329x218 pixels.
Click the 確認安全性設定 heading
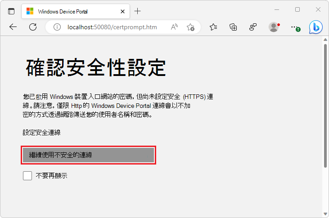(x=96, y=67)
